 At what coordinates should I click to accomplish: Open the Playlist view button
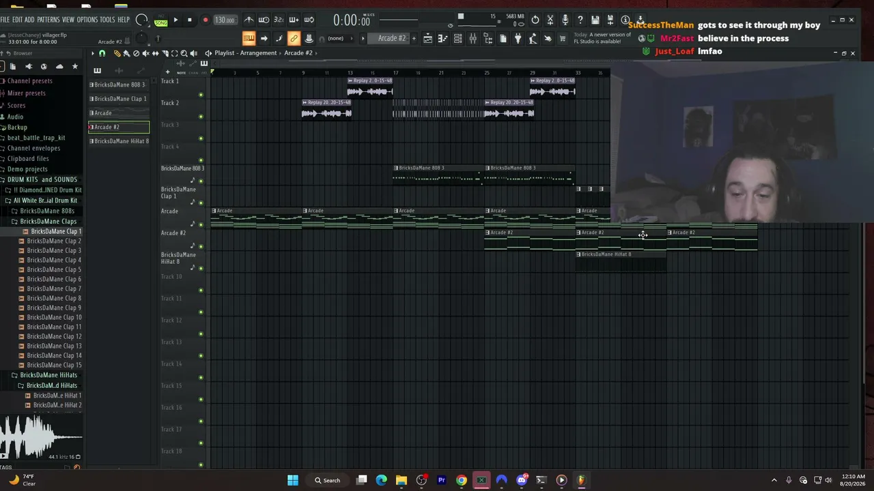click(427, 38)
